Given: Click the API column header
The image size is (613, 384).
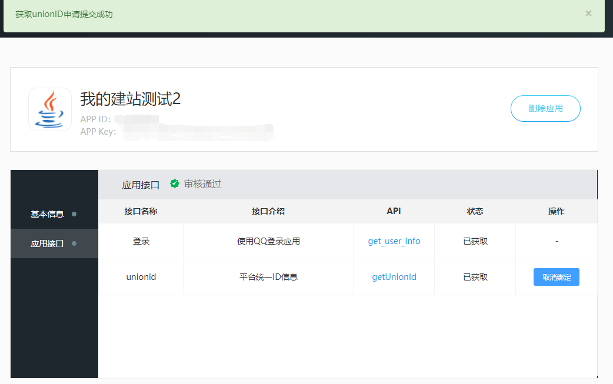Looking at the screenshot, I should coord(394,211).
